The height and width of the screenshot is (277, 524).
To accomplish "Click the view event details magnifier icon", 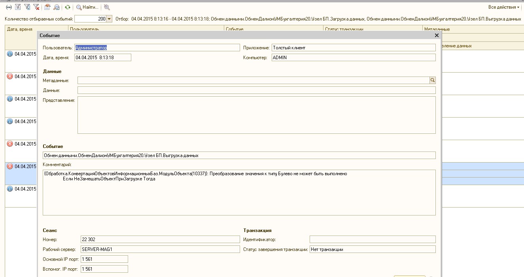I will 57,7.
